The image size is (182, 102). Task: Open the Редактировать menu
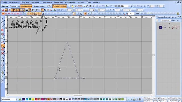click(14, 2)
